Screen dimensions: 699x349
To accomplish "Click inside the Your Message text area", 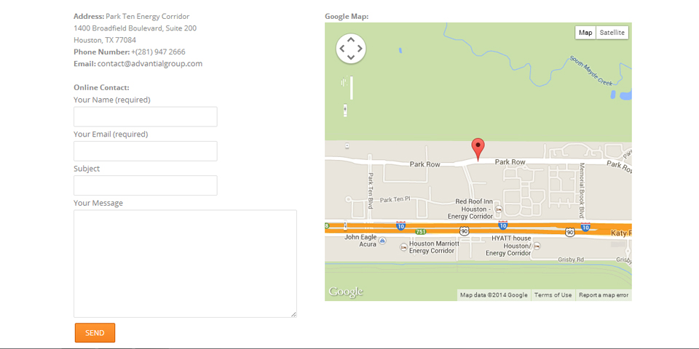I will coord(185,263).
